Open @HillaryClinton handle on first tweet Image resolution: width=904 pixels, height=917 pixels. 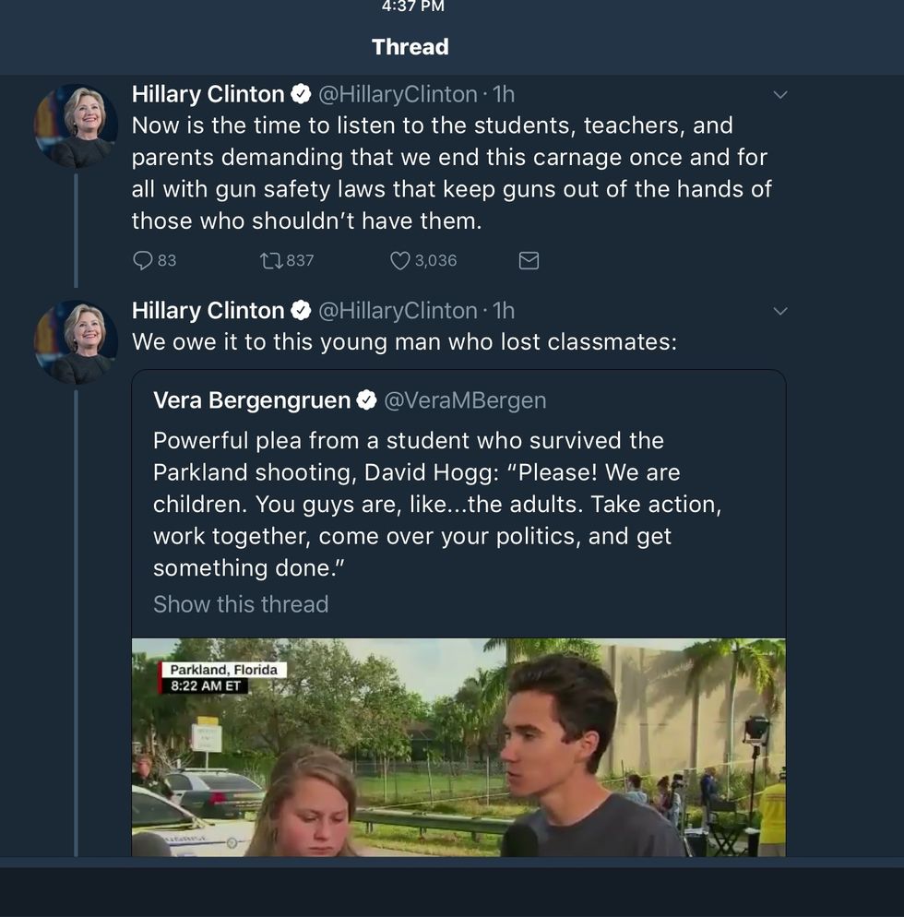pos(398,94)
